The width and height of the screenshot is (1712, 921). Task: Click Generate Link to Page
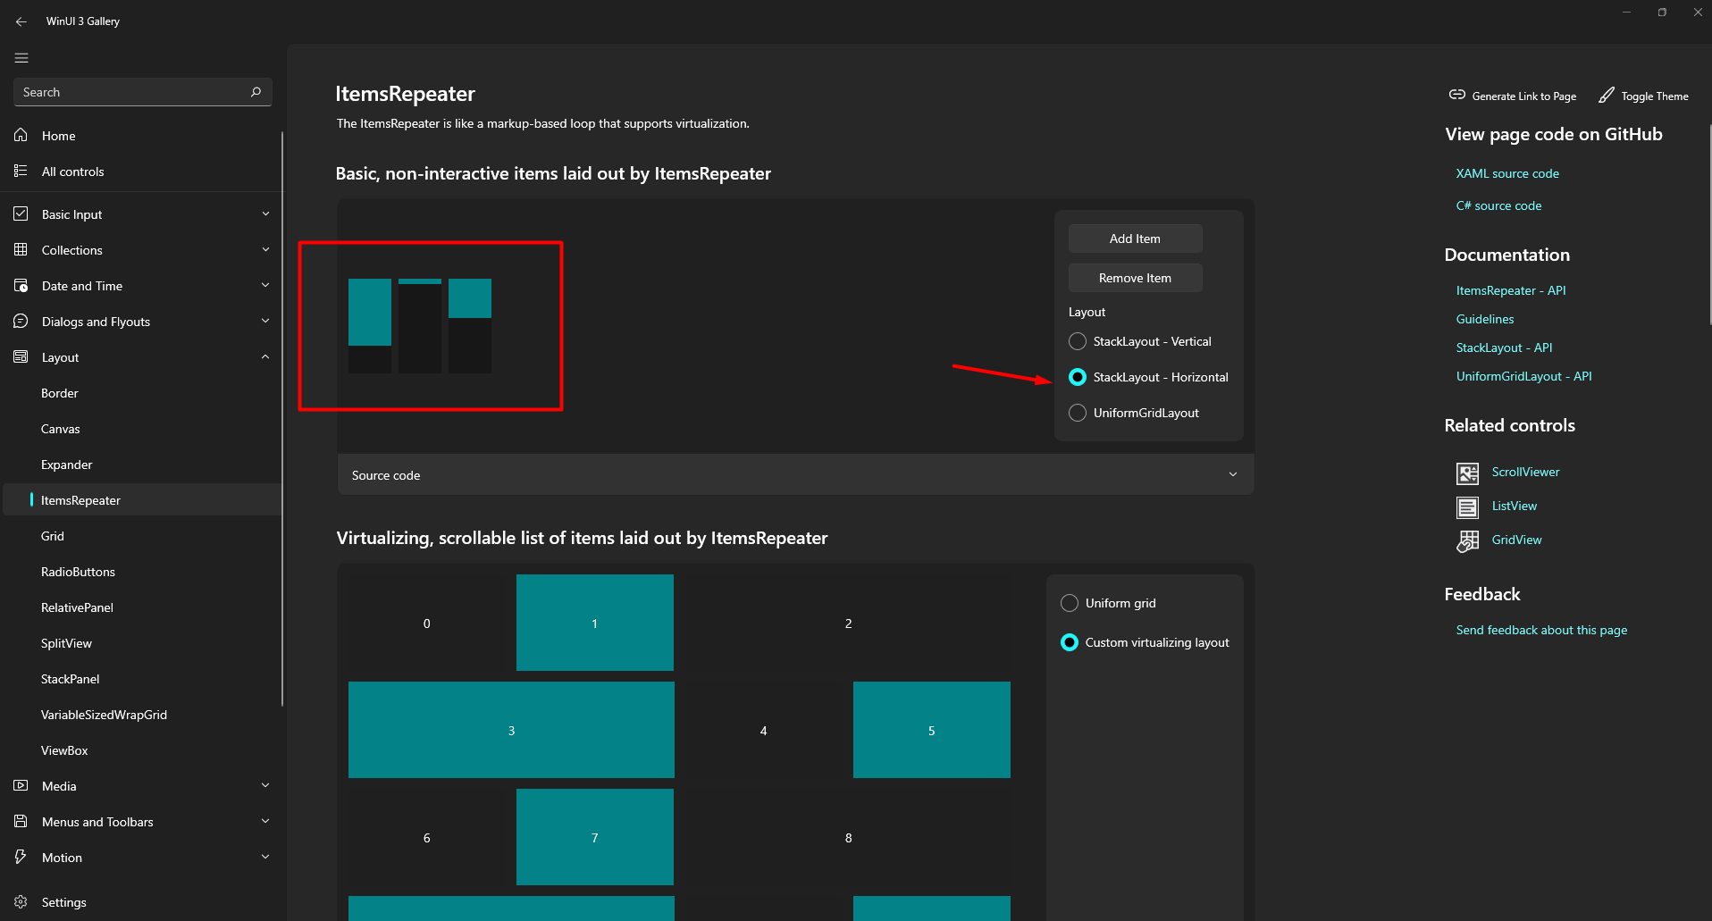[x=1512, y=96]
